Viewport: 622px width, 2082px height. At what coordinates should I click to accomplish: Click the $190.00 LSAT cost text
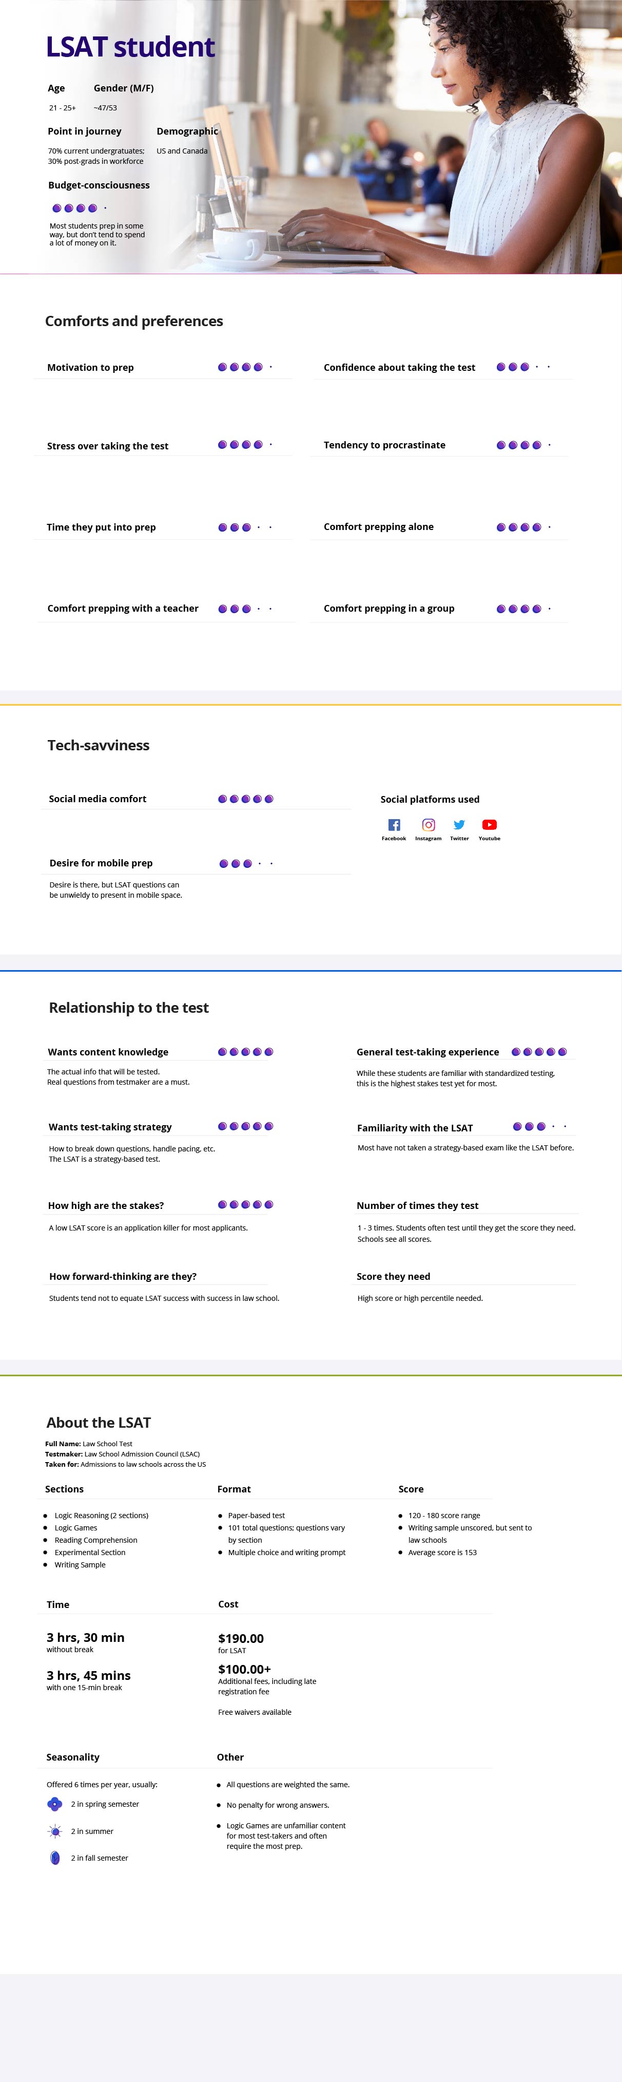coord(241,1638)
